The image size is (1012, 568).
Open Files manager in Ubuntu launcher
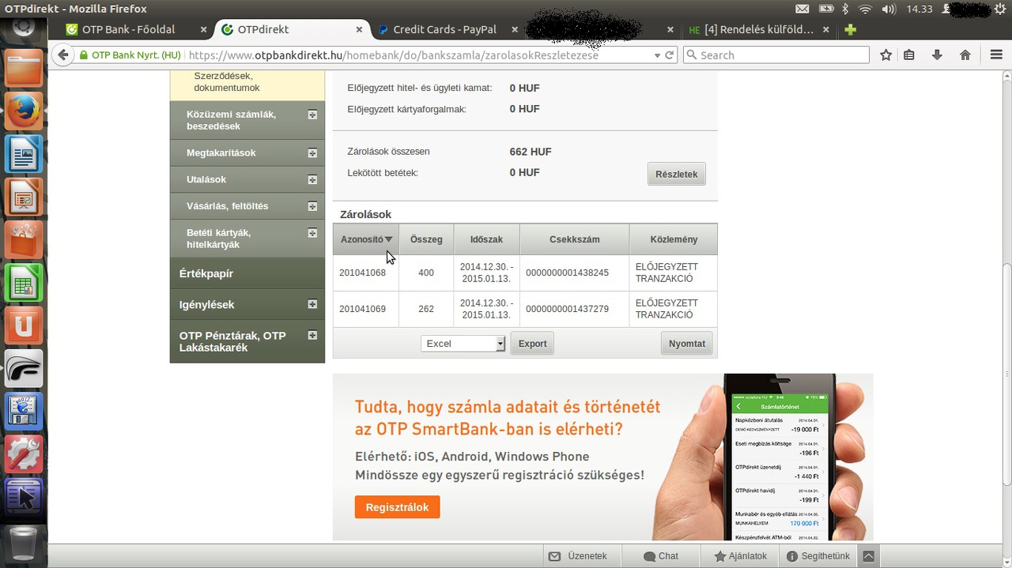pos(24,68)
